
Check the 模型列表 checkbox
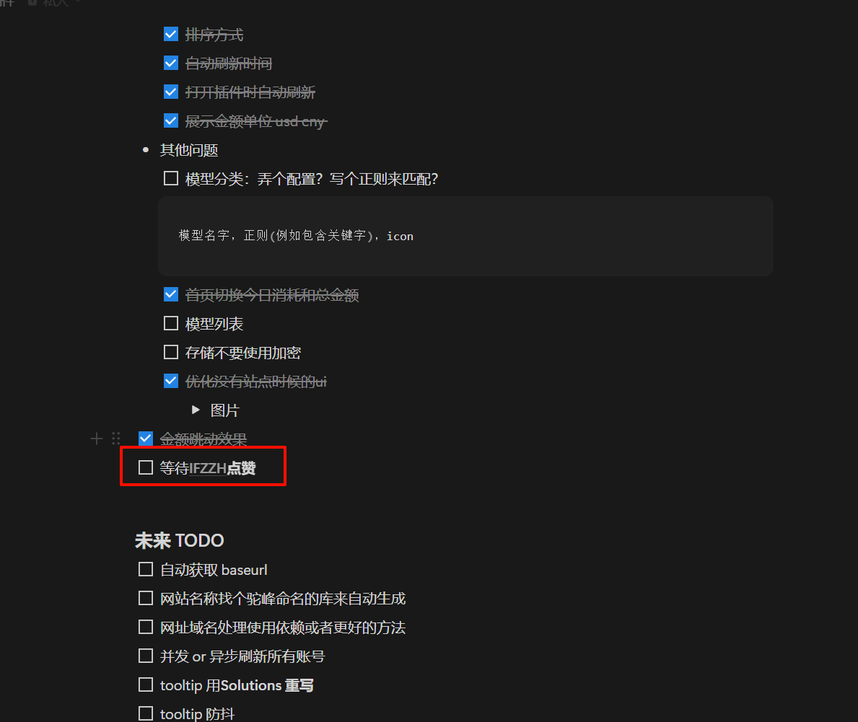point(171,323)
